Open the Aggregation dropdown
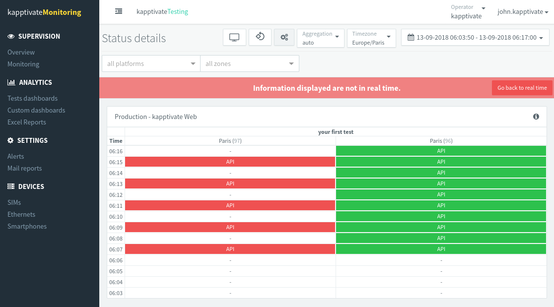The width and height of the screenshot is (554, 307). (321, 38)
